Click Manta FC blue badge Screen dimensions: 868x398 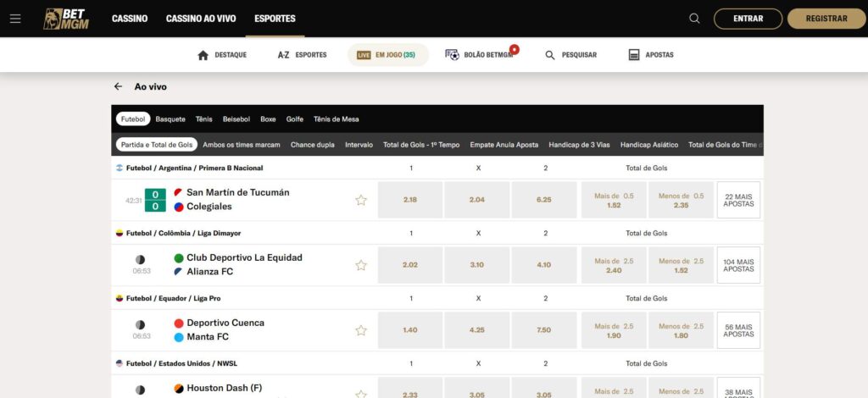click(178, 337)
